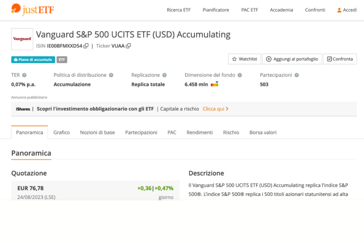Open the Clicca qui ad link
Screen dimensions: 364x243
(216, 109)
